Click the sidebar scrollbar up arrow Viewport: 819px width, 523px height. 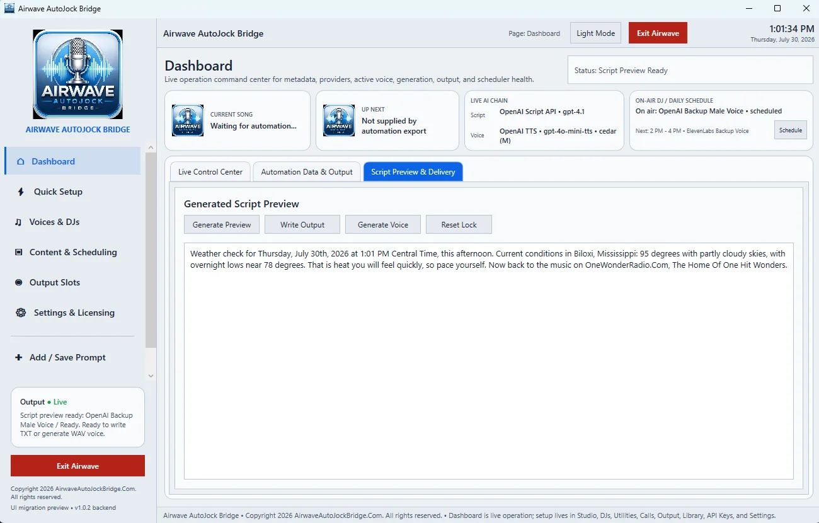(151, 147)
